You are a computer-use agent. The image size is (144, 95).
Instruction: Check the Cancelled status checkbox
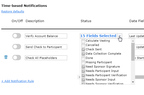(x=83, y=45)
